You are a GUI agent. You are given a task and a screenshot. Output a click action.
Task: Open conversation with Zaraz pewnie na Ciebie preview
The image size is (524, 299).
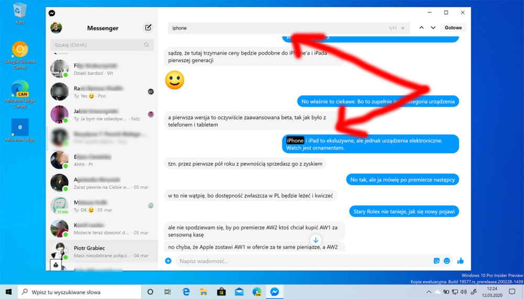click(x=102, y=183)
